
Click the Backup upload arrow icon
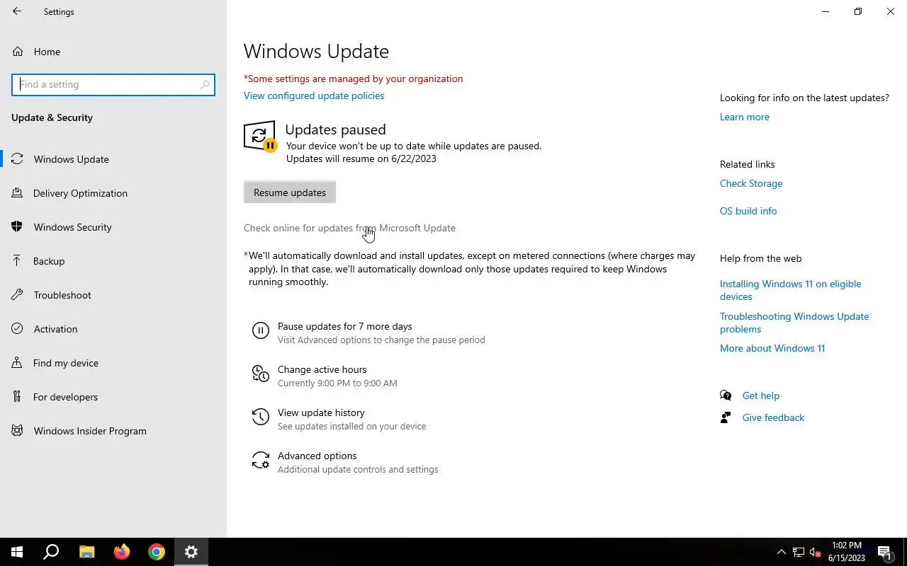pyautogui.click(x=18, y=261)
